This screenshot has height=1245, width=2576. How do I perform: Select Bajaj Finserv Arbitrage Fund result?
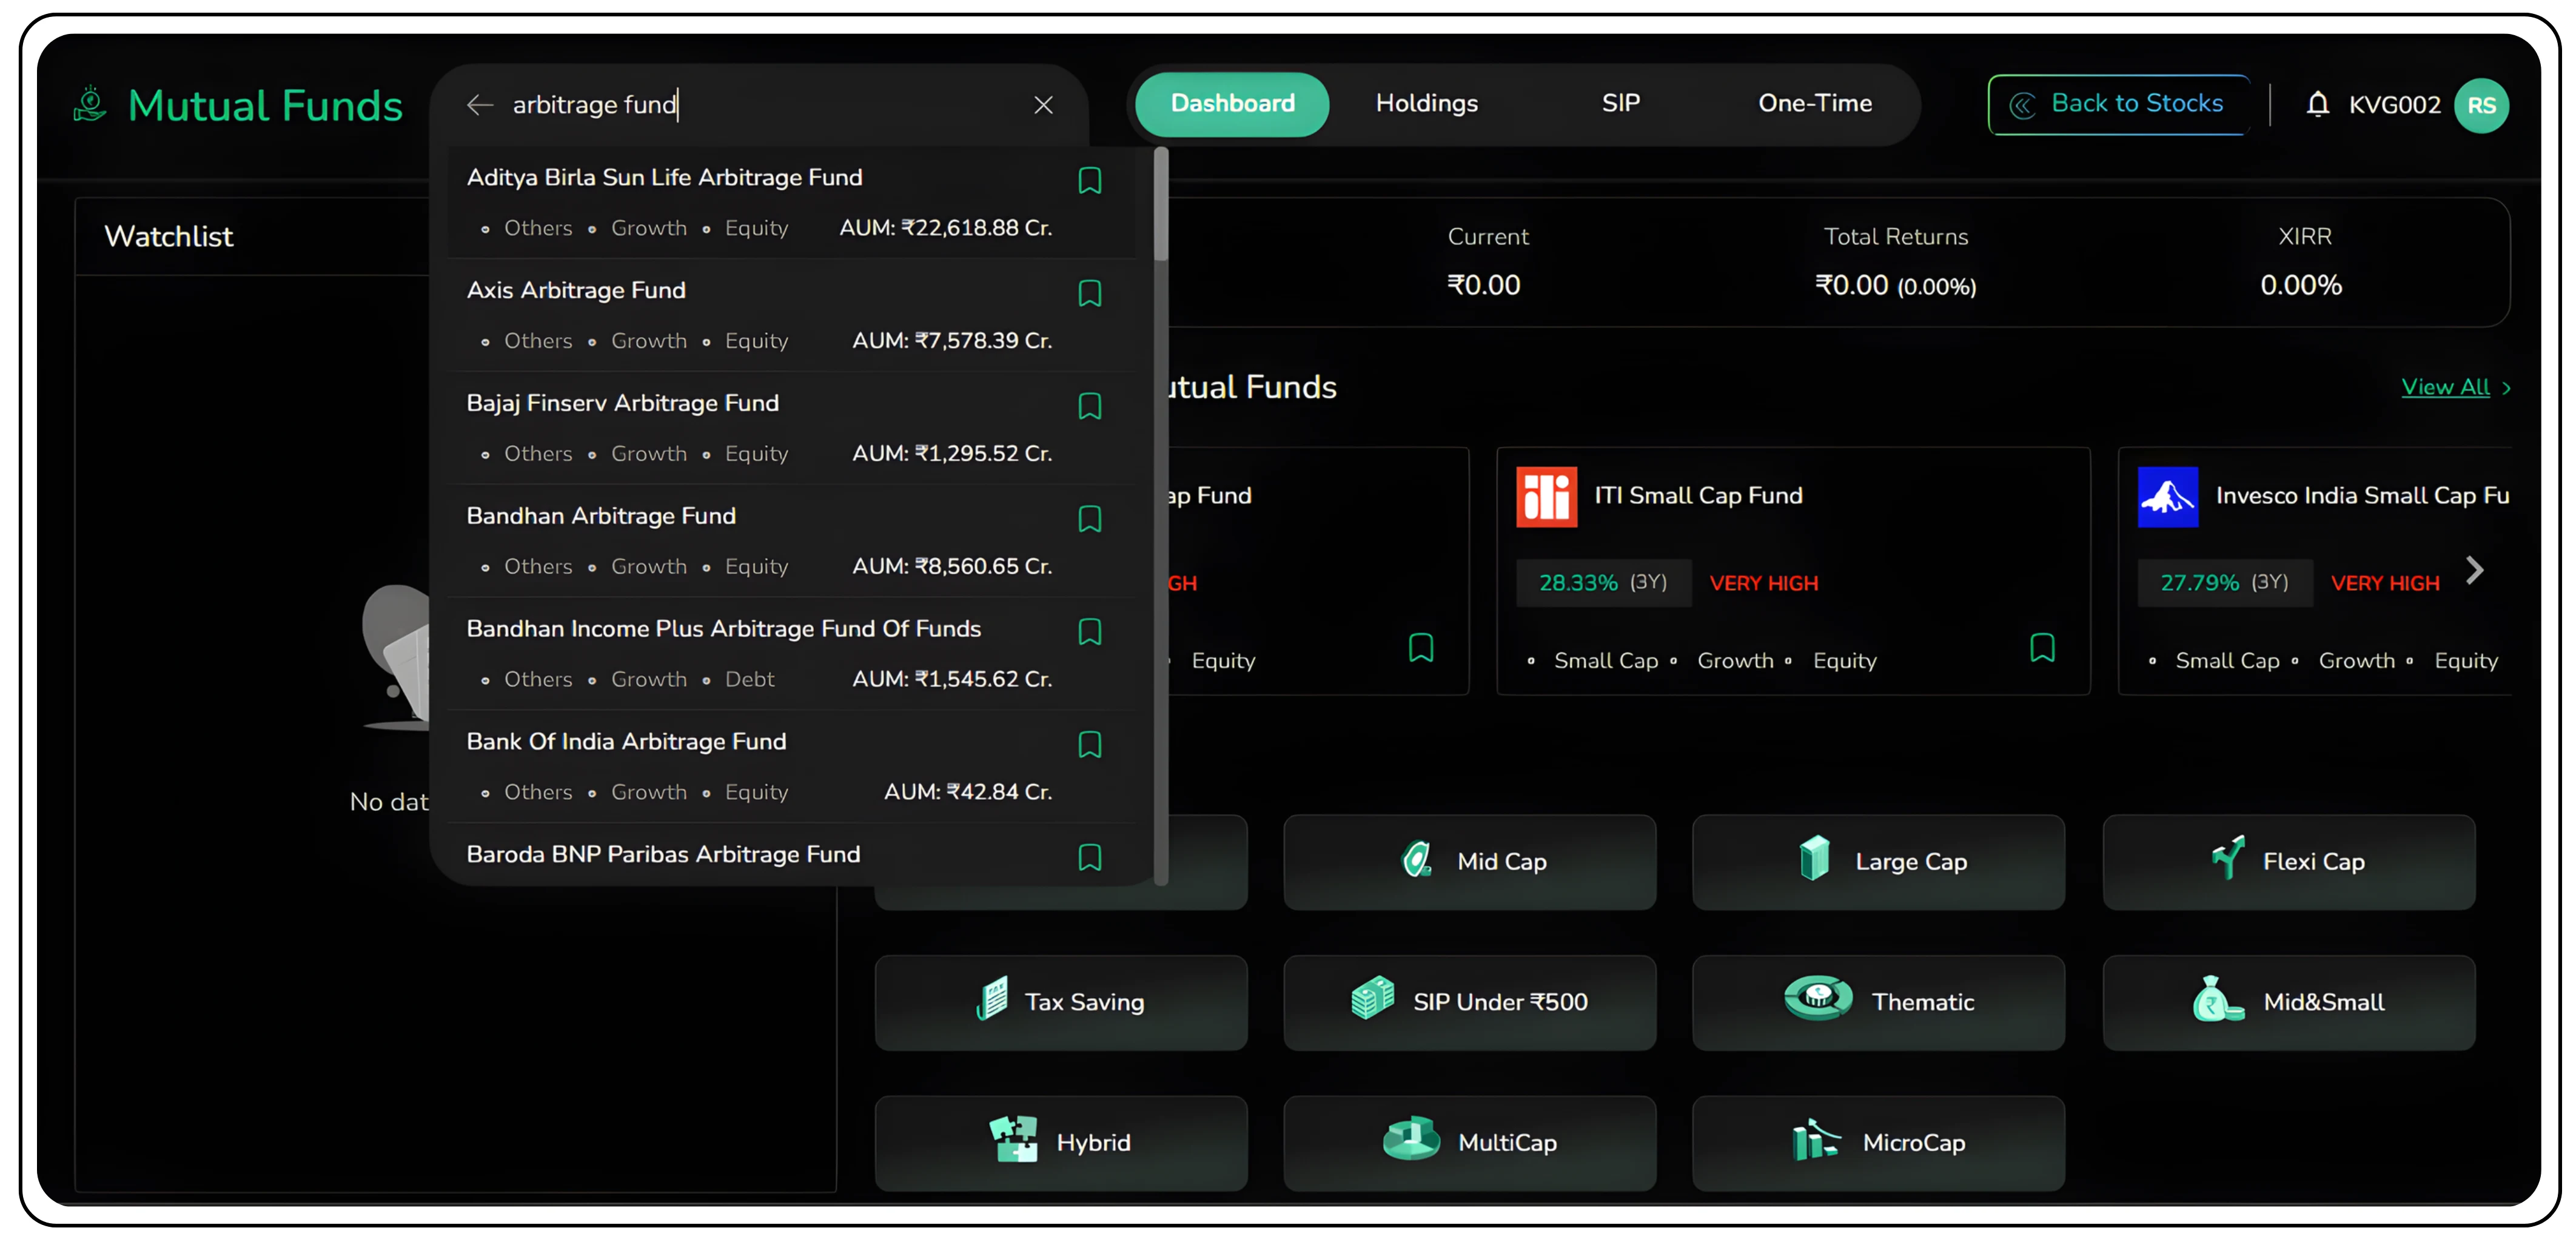pyautogui.click(x=792, y=428)
